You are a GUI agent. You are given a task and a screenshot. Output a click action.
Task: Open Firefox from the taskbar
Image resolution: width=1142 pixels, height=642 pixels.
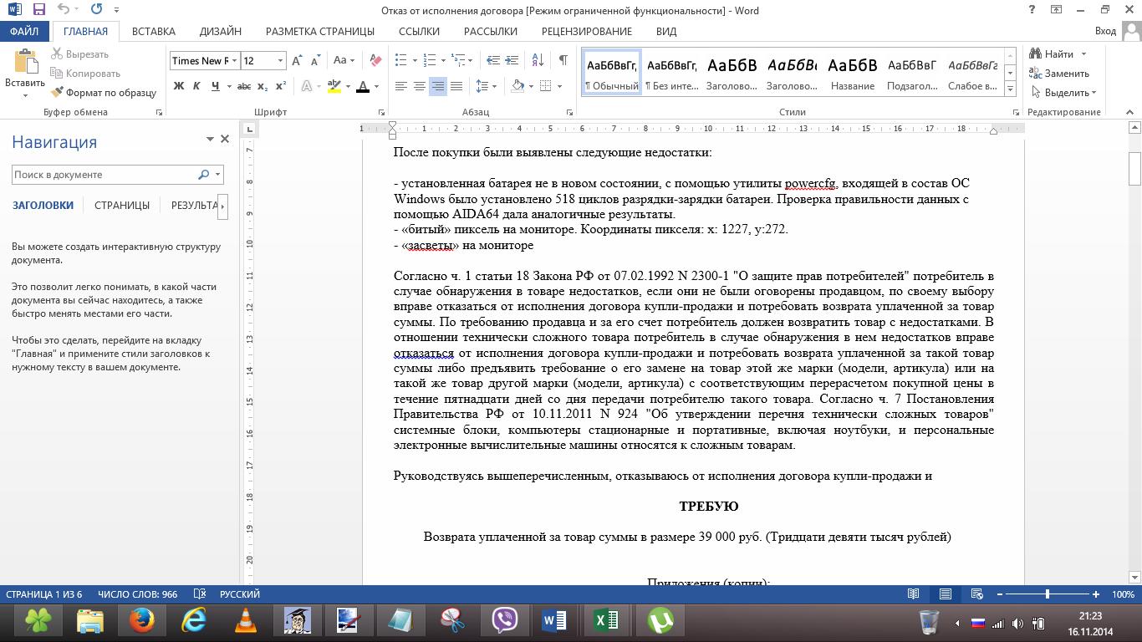tap(142, 621)
